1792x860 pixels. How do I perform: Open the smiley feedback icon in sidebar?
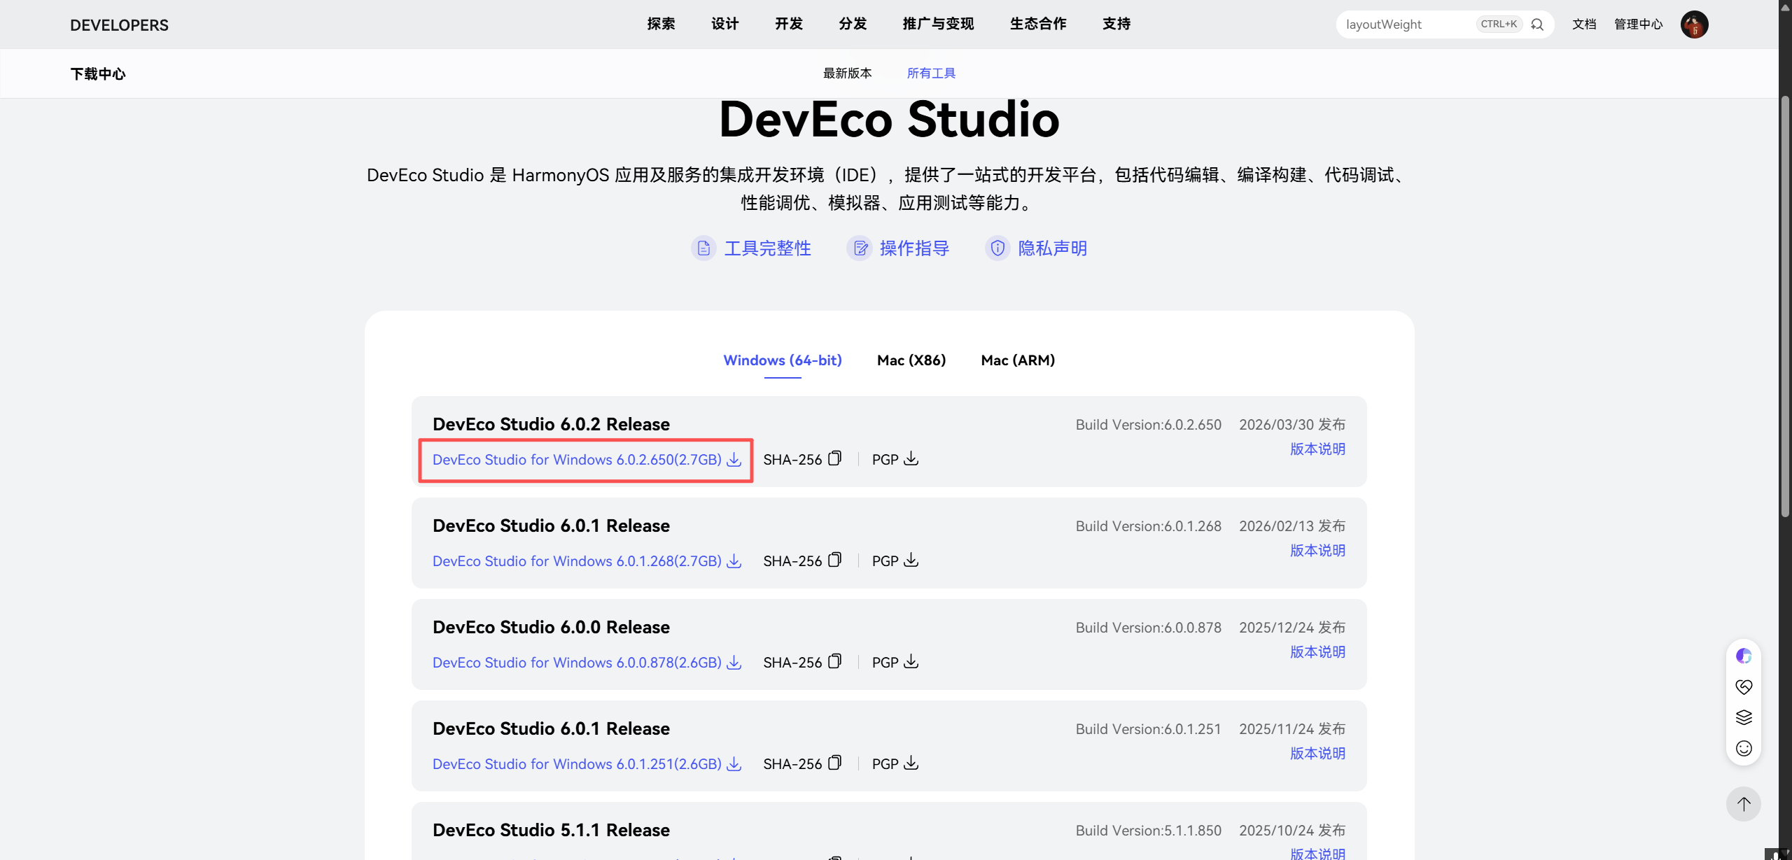tap(1744, 749)
